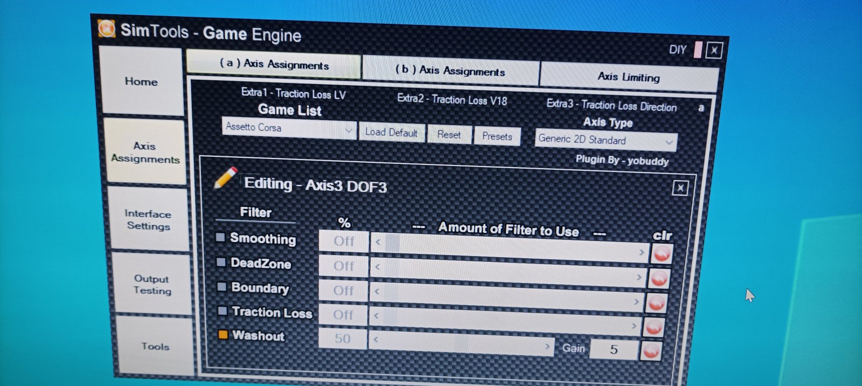862x386 pixels.
Task: Click the pink DIY indicator
Action: pyautogui.click(x=698, y=50)
